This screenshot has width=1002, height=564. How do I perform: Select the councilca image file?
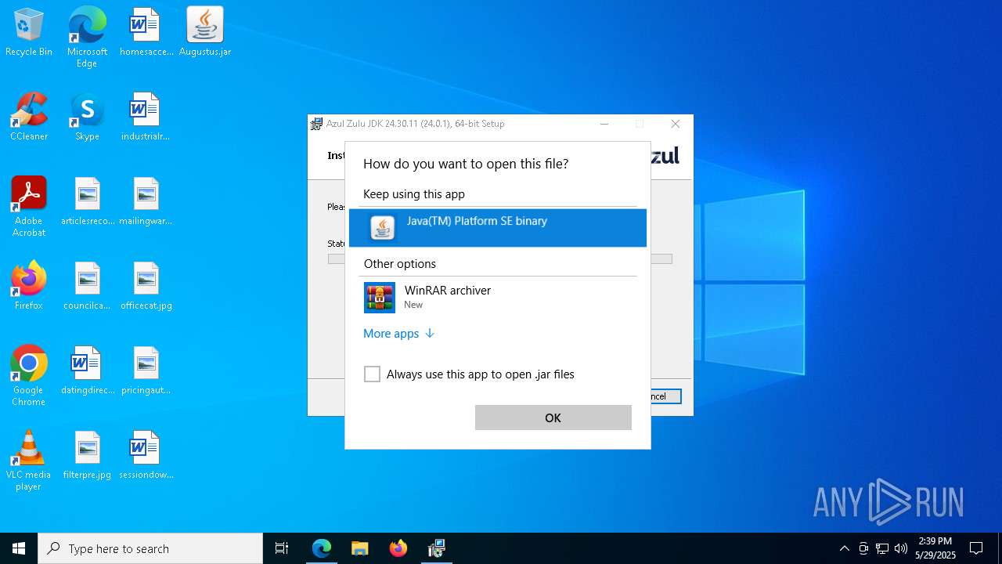(x=87, y=287)
